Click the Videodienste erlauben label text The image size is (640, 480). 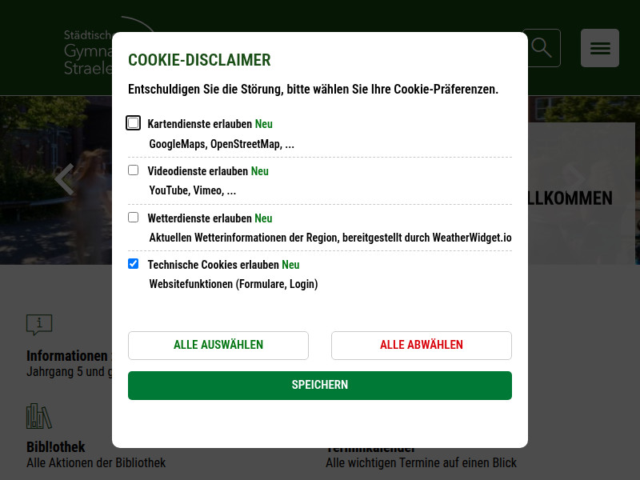point(198,171)
